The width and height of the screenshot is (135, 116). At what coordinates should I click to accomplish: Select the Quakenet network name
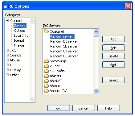click(x=57, y=31)
